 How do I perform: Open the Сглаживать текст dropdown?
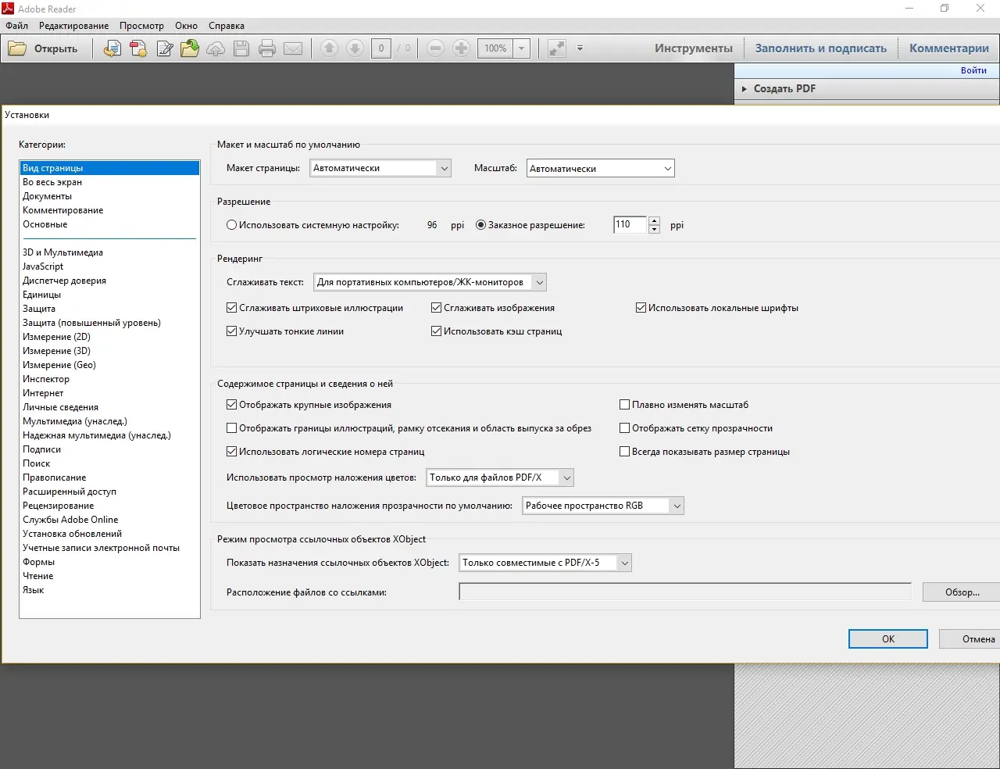tap(430, 282)
